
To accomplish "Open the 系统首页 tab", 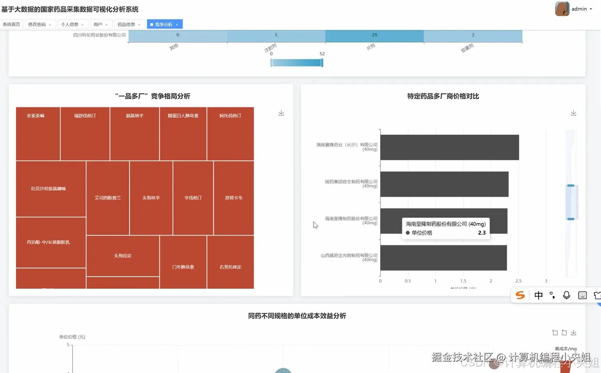I will click(12, 24).
